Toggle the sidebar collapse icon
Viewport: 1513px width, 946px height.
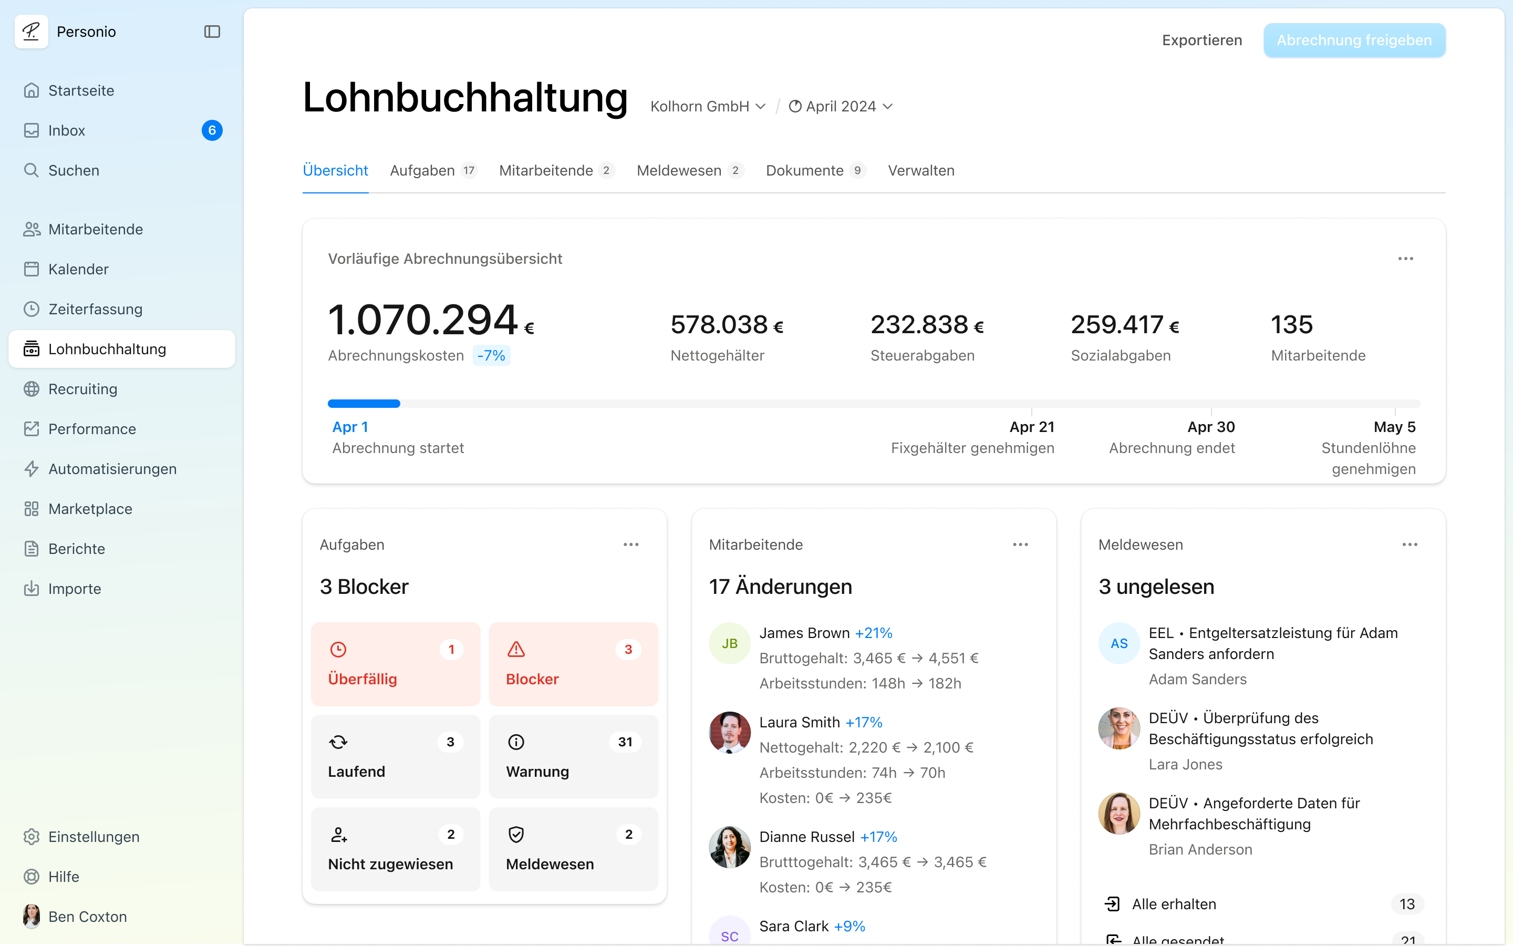pyautogui.click(x=212, y=32)
